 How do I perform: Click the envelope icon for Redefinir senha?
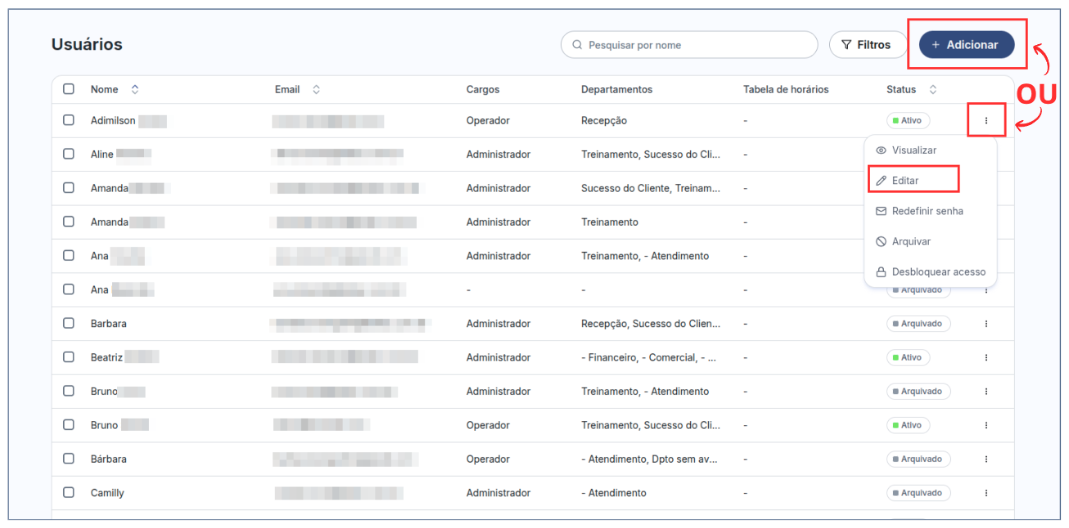pyautogui.click(x=881, y=211)
